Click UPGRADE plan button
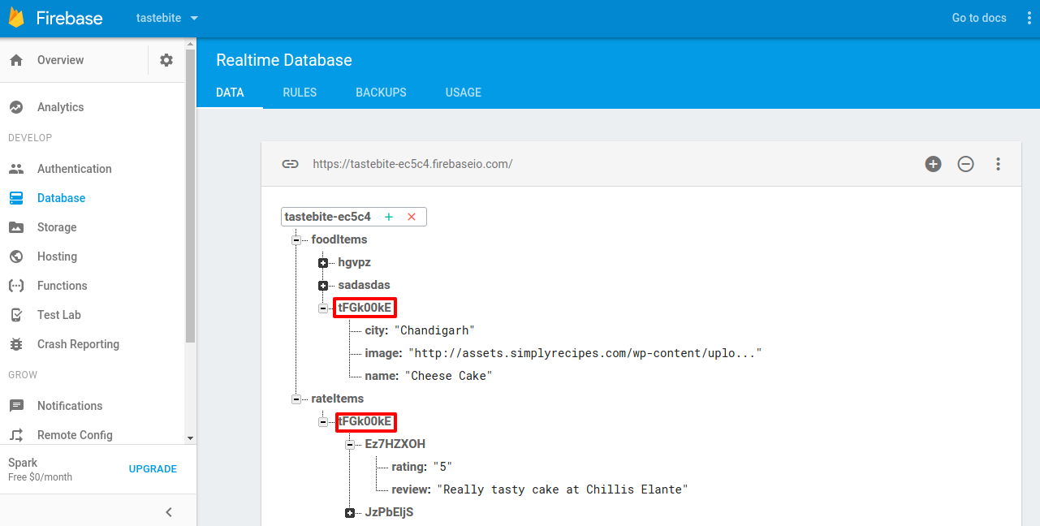This screenshot has width=1040, height=526. click(153, 469)
